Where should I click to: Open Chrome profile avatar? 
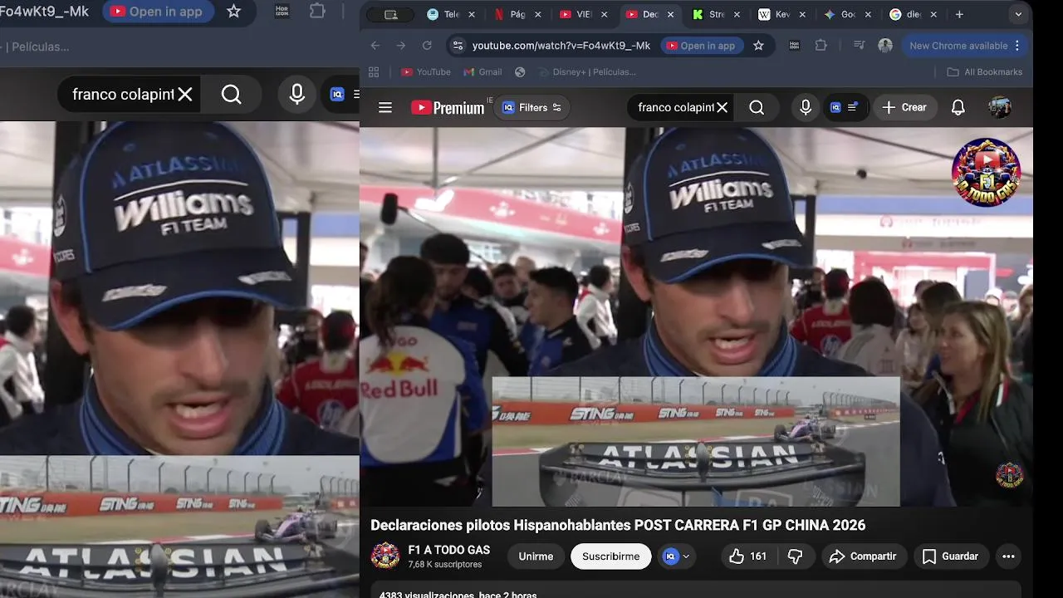(885, 46)
